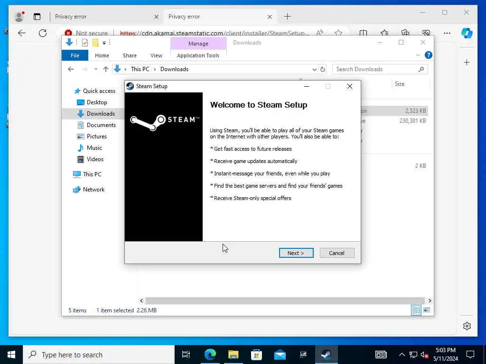Click the 2,323 KB file size cell
This screenshot has width=486, height=364.
click(x=415, y=111)
